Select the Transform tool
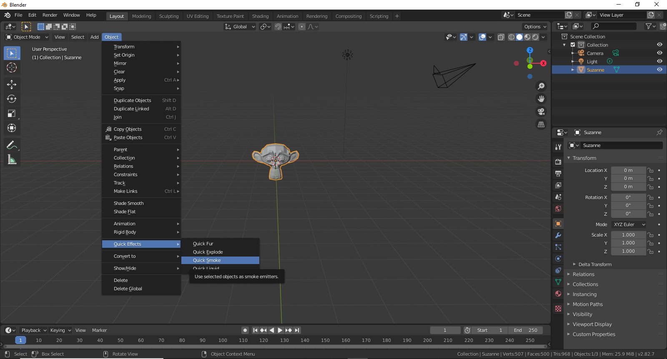Screen dimensions: 667x359 12,128
